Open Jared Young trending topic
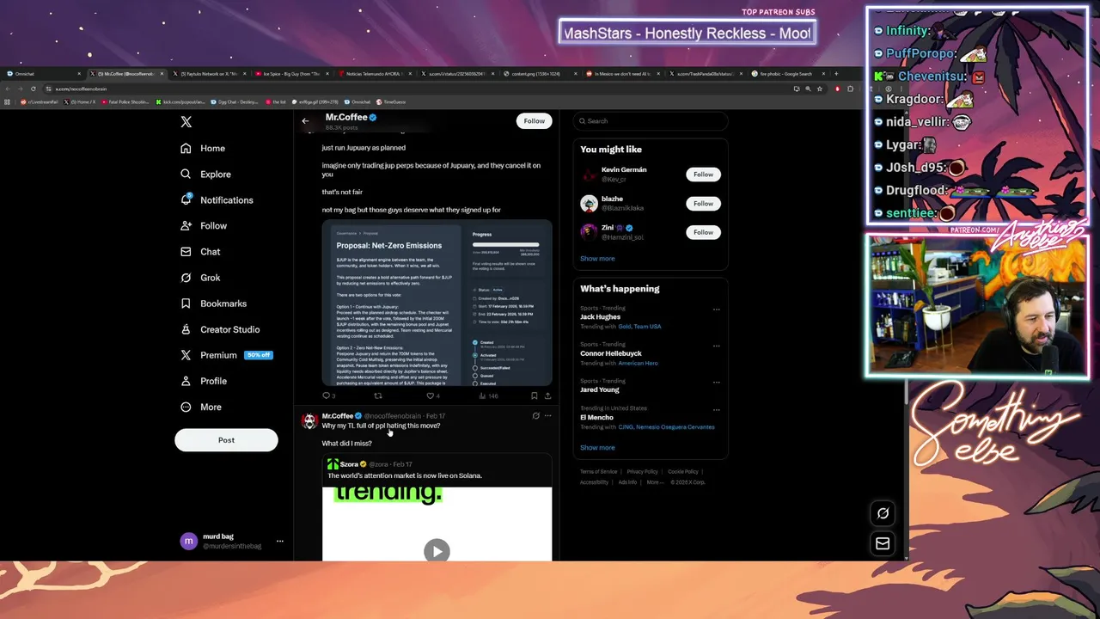Image resolution: width=1100 pixels, height=619 pixels. pyautogui.click(x=599, y=389)
